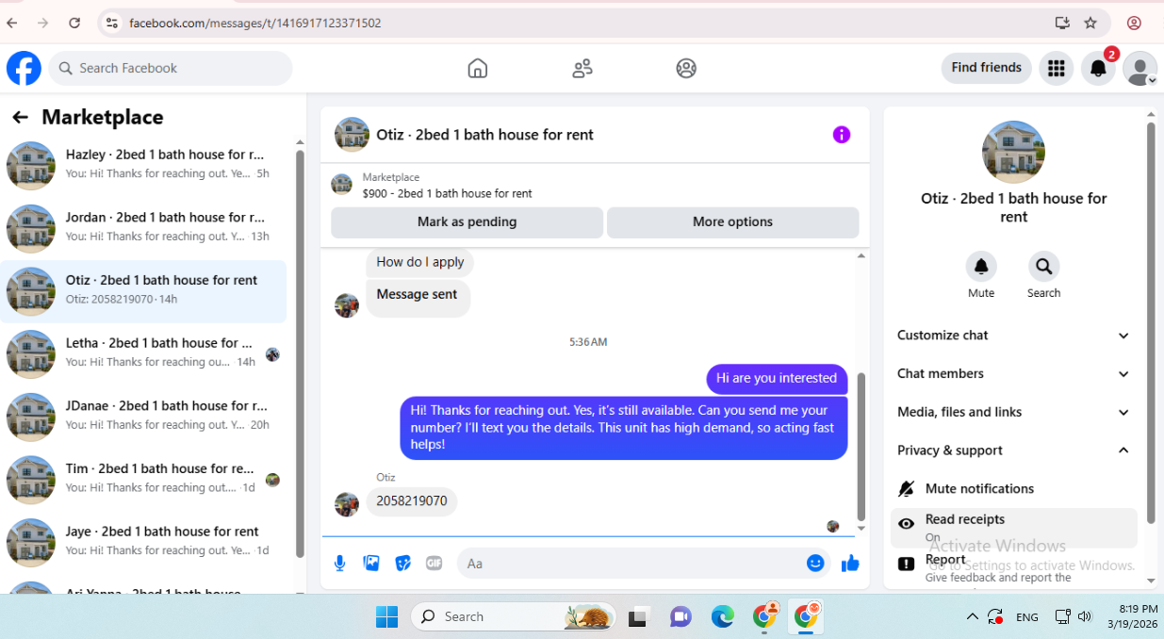Open the Facebook menu grid icon
The width and height of the screenshot is (1164, 639).
coord(1056,68)
